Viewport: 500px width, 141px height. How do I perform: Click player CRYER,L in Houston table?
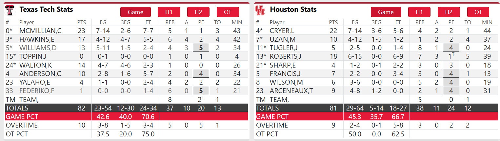(282, 31)
